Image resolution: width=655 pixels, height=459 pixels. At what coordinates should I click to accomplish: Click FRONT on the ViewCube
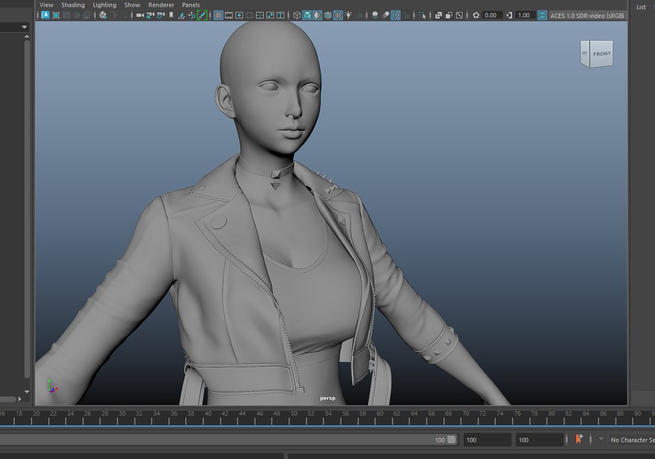(x=601, y=53)
